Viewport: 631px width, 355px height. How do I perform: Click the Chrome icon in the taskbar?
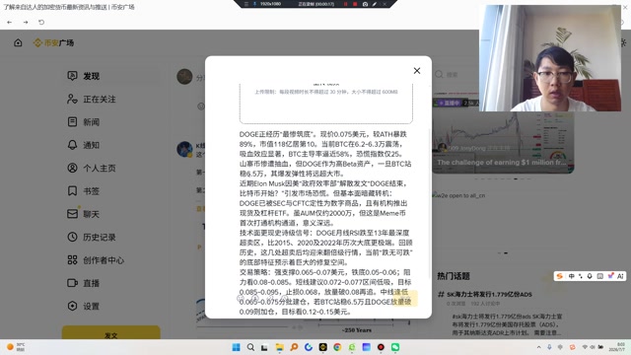[337, 347]
